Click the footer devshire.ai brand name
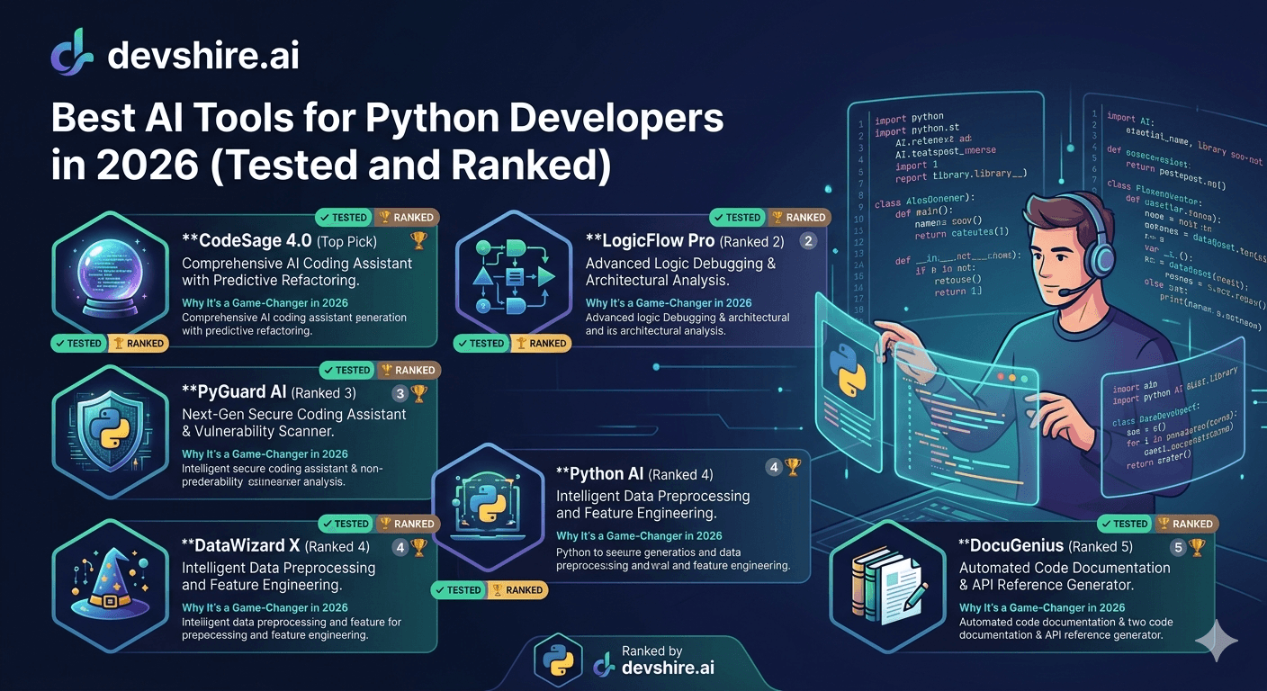The image size is (1267, 691). coord(668,669)
